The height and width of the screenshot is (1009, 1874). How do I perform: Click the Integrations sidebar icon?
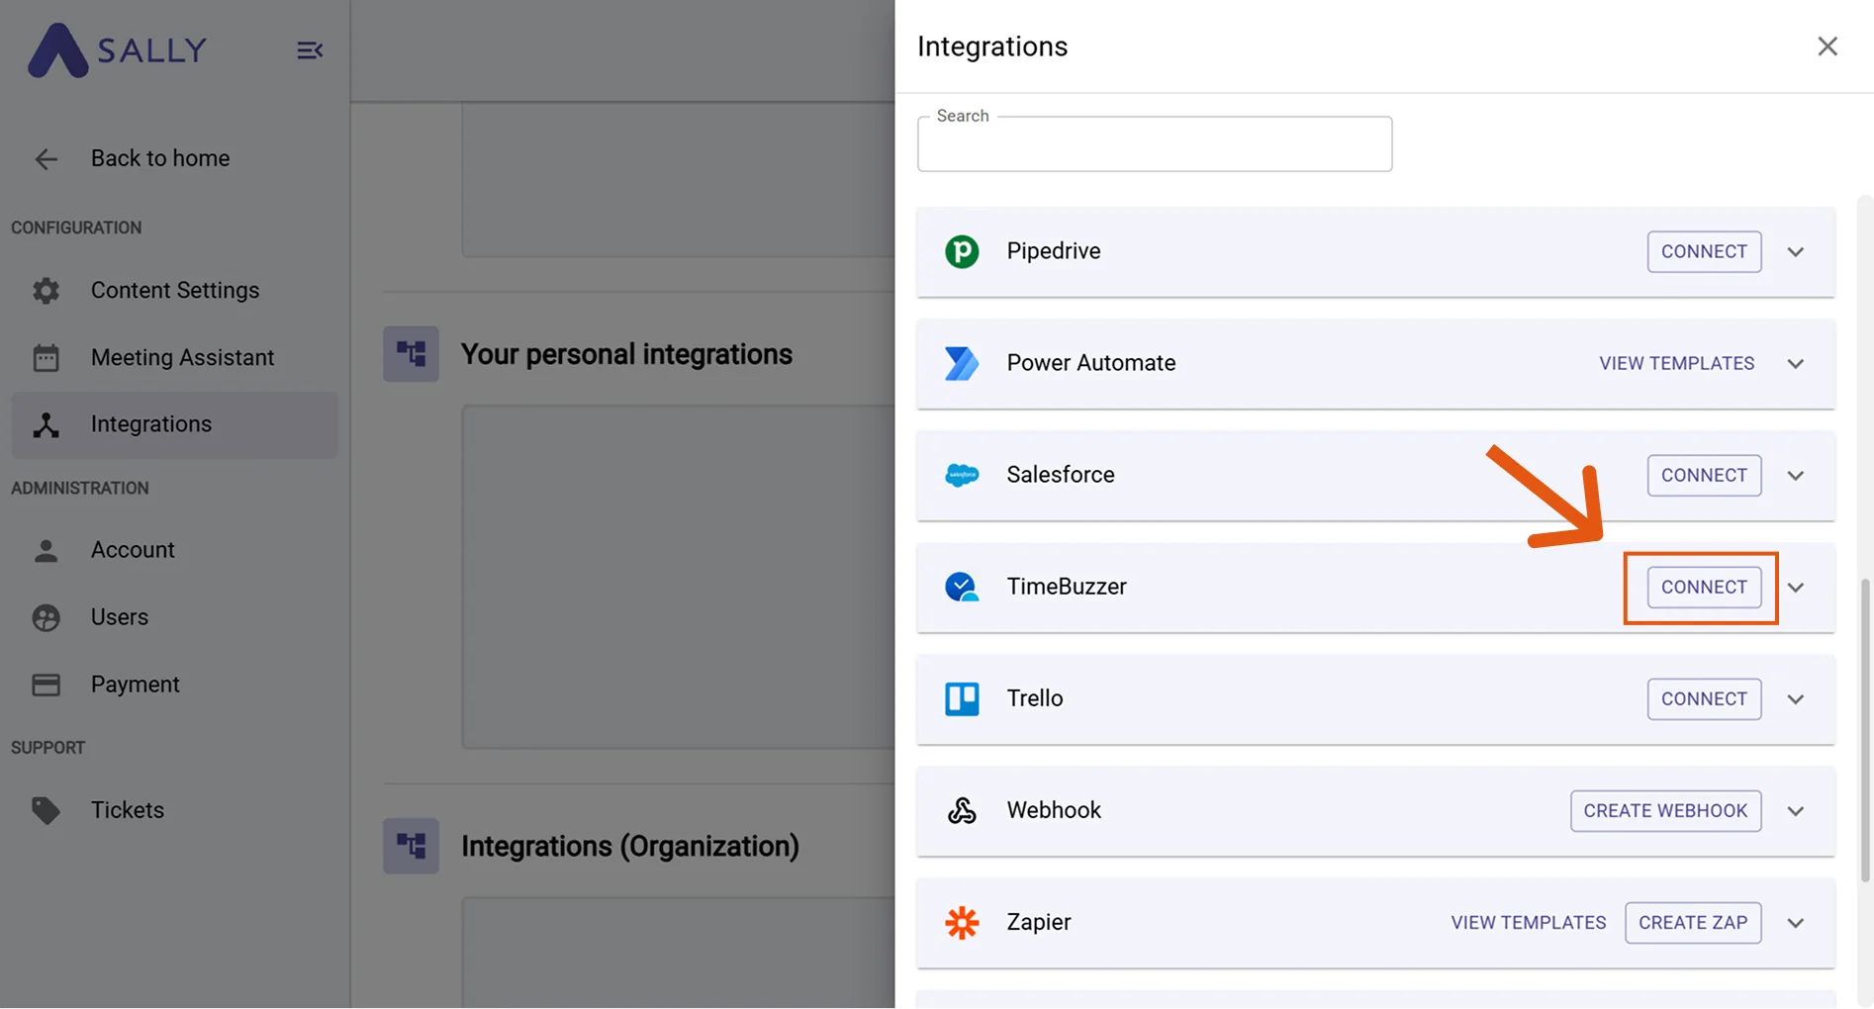pos(46,424)
